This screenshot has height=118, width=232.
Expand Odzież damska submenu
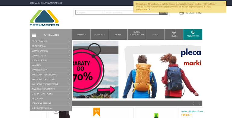pyautogui.click(x=51, y=41)
